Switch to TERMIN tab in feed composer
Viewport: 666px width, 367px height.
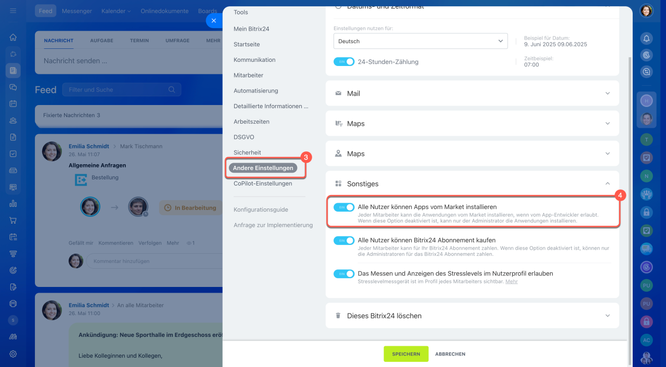coord(139,41)
